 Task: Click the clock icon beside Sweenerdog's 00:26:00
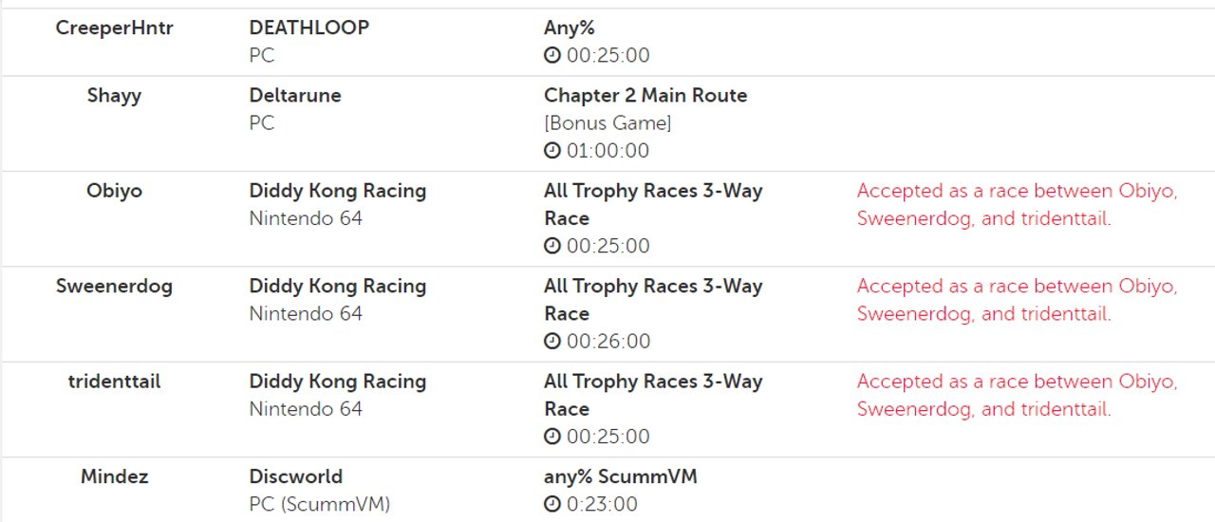[552, 342]
